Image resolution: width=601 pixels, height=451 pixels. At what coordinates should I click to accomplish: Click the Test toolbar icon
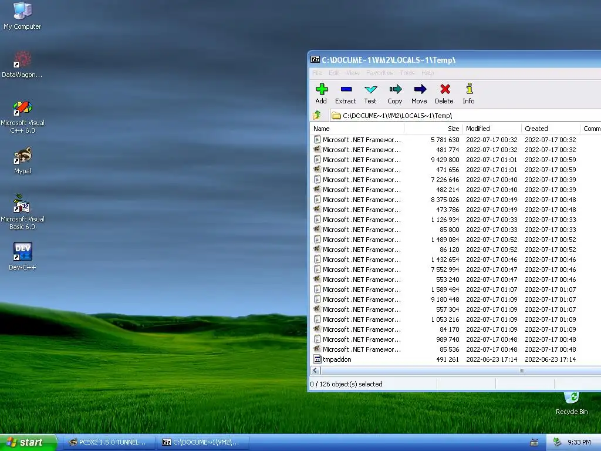click(370, 89)
